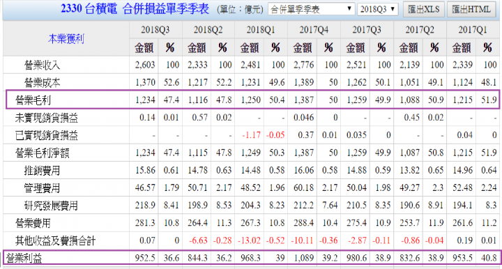The image size is (502, 269).
Task: Select the 2018Q1 column header
Action: tap(261, 30)
